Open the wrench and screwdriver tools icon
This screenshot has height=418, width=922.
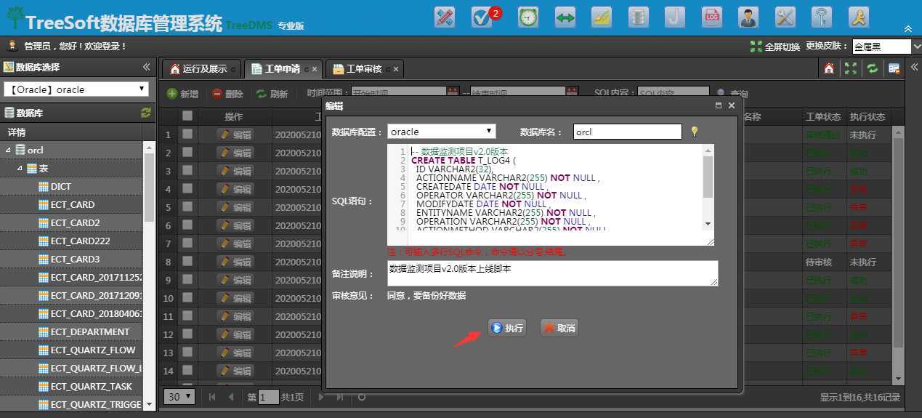785,17
